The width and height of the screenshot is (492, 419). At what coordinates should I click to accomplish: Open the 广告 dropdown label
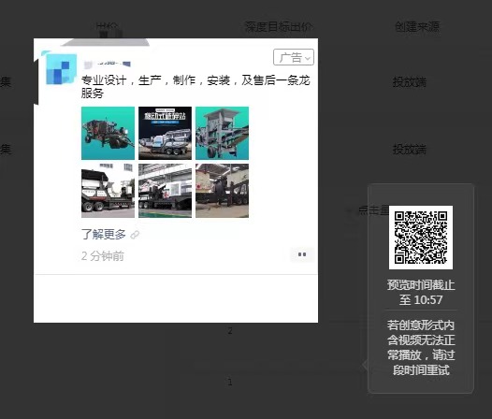[294, 57]
